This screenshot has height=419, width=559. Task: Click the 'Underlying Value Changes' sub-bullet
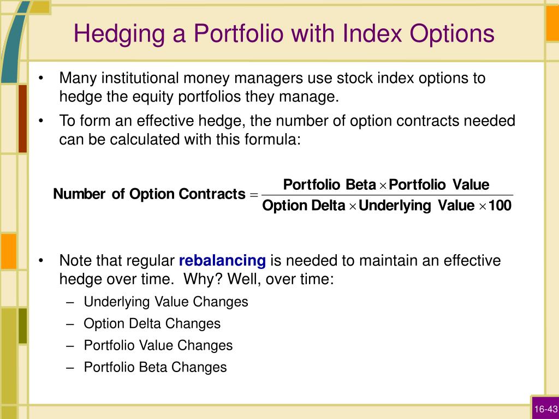coord(166,302)
